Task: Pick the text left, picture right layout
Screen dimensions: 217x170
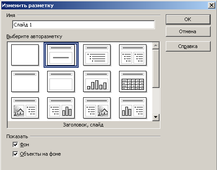Action: click(x=97, y=108)
